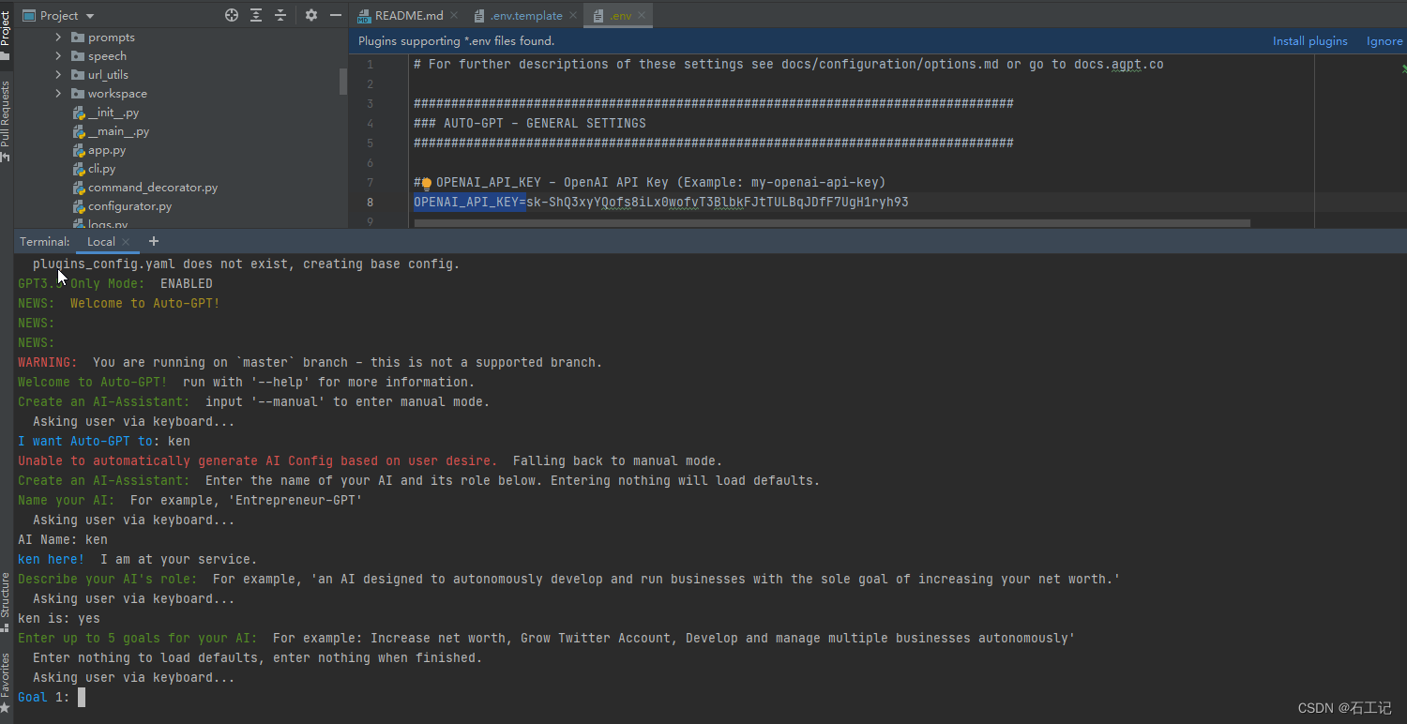The image size is (1407, 724).
Task: Click line number 8 in the gutter
Action: [370, 203]
